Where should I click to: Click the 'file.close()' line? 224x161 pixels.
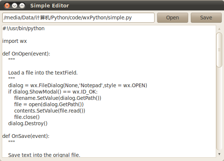27,117
